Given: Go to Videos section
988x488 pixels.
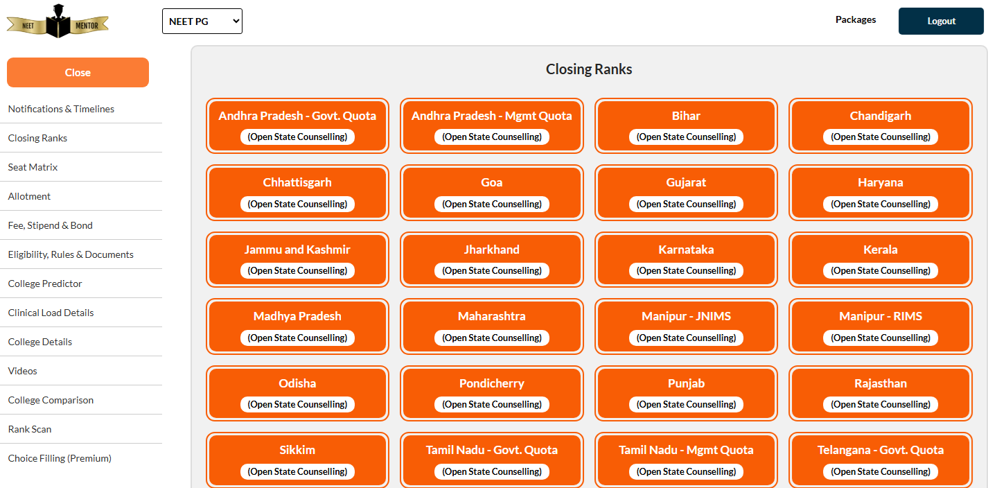Looking at the screenshot, I should (x=23, y=371).
